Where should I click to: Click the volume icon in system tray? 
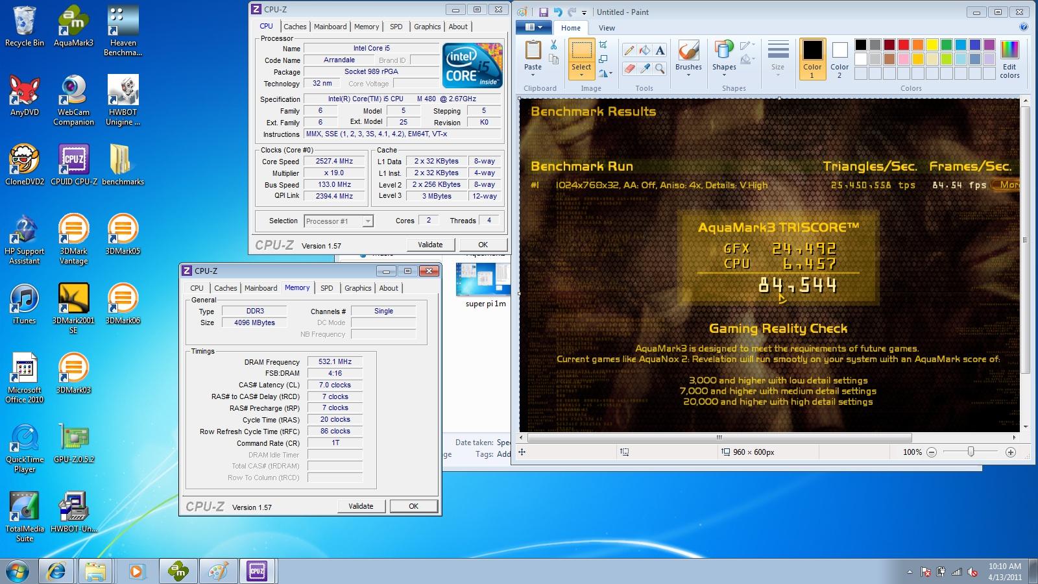[x=972, y=572]
